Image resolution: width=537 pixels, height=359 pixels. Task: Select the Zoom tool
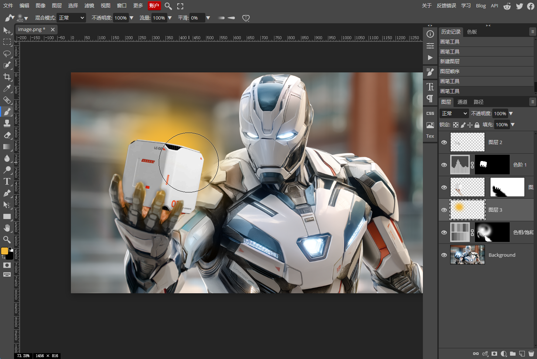click(x=7, y=240)
